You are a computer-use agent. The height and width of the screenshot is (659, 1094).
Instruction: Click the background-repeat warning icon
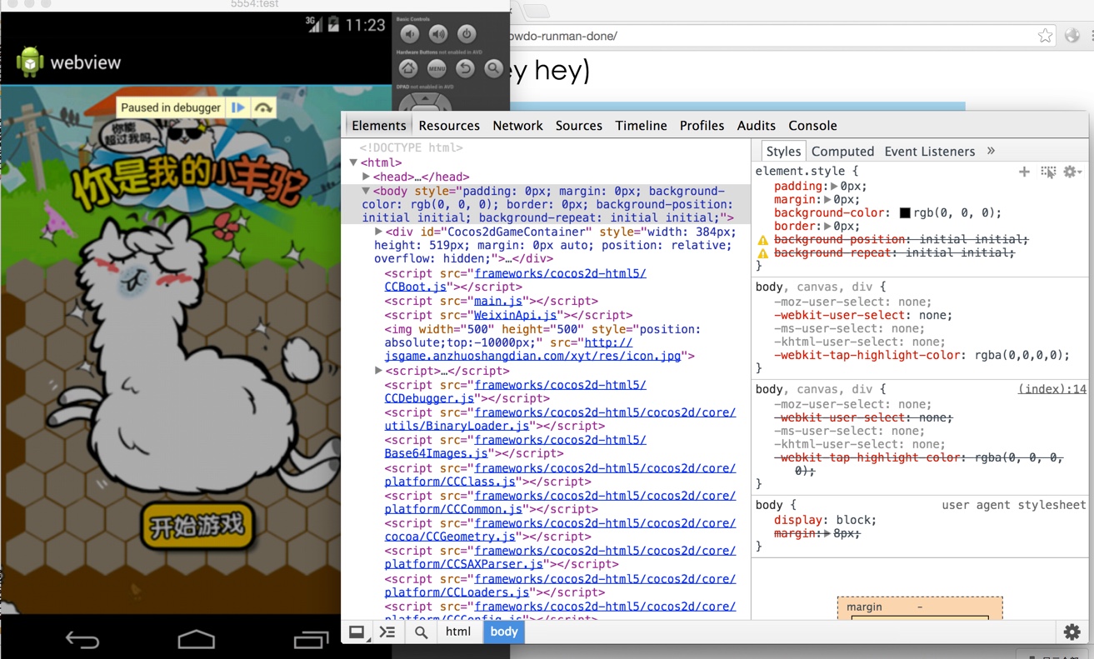pos(762,253)
